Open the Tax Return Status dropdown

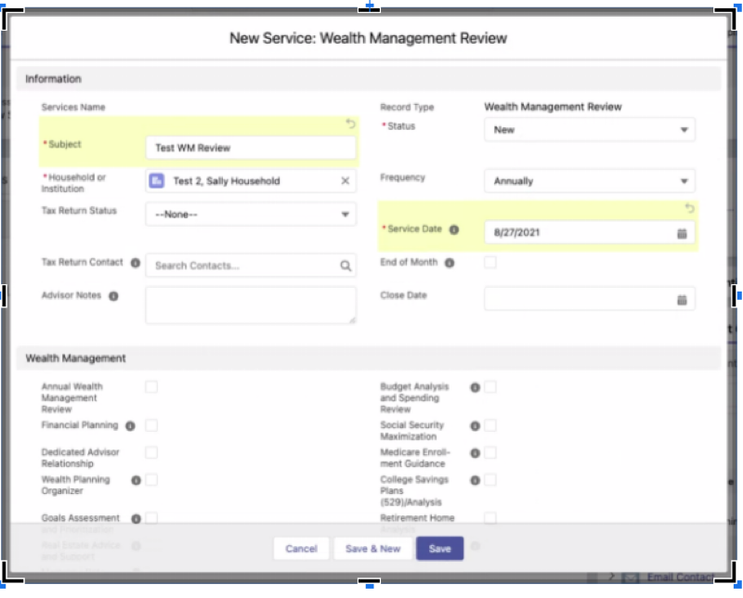[x=251, y=214]
